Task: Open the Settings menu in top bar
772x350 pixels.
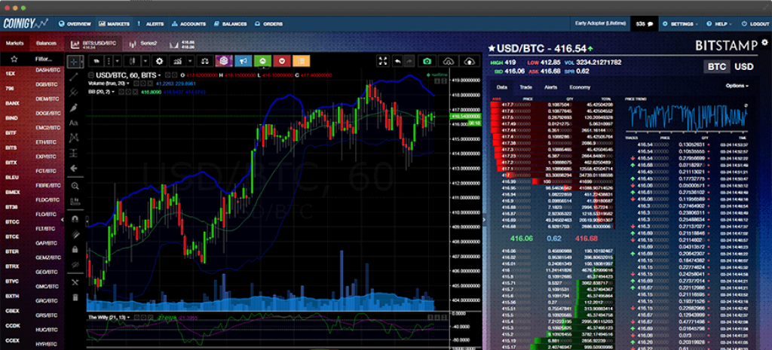Action: coord(682,23)
